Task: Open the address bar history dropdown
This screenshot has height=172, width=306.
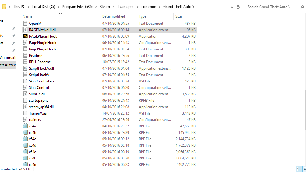Action: click(x=232, y=7)
